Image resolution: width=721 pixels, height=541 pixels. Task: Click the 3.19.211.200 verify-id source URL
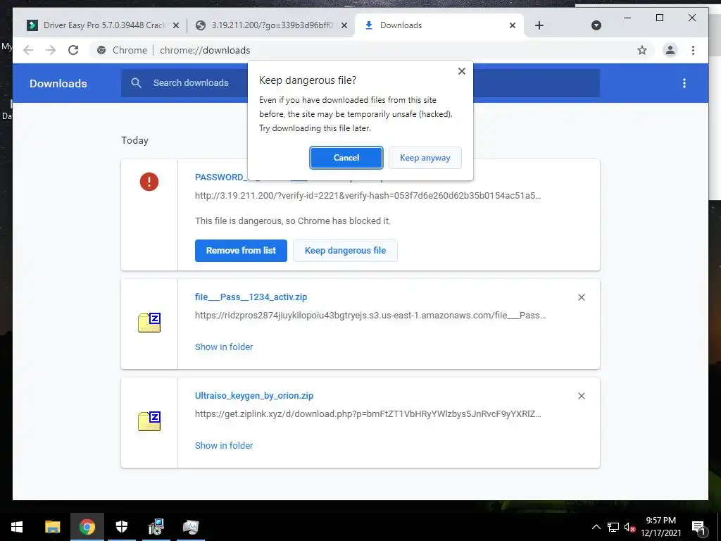point(368,196)
